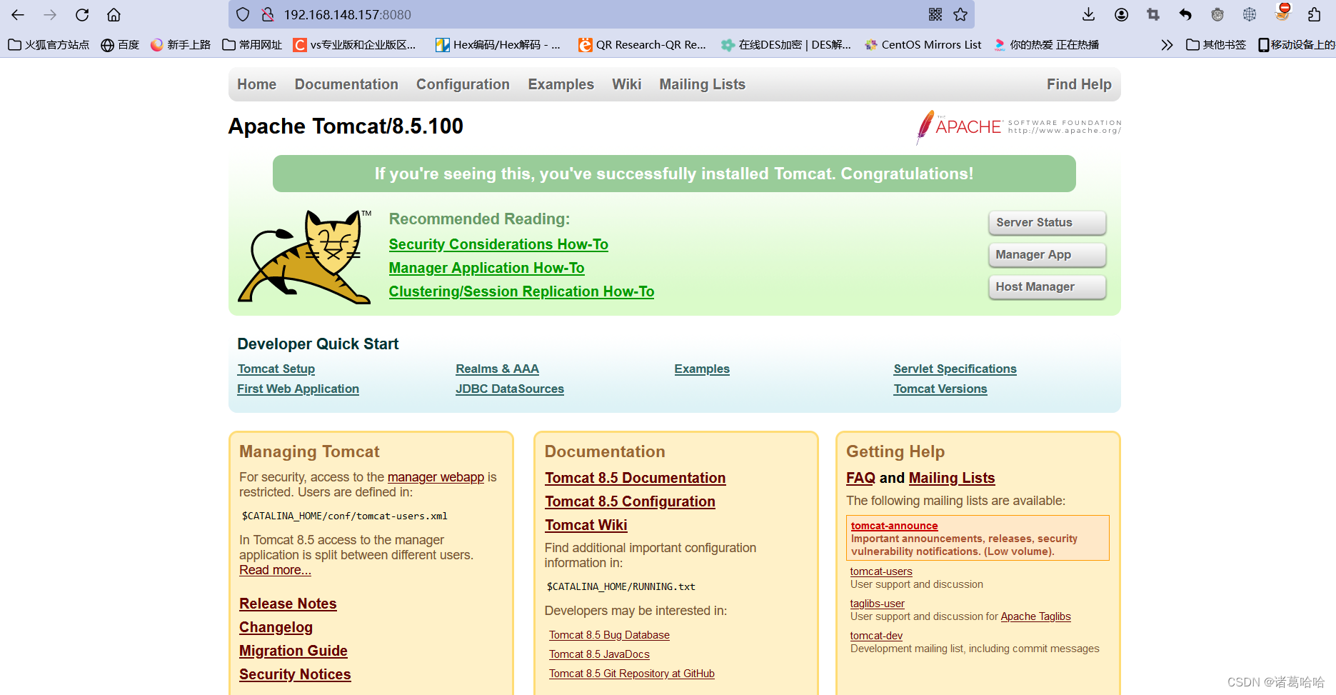Open the Read more... link
Screen dimensions: 1336x695
275,570
